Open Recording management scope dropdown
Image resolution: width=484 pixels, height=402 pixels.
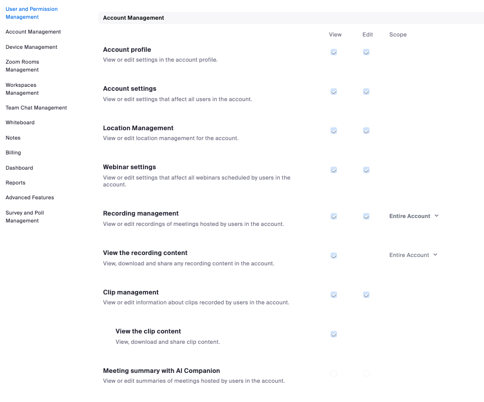coord(413,216)
